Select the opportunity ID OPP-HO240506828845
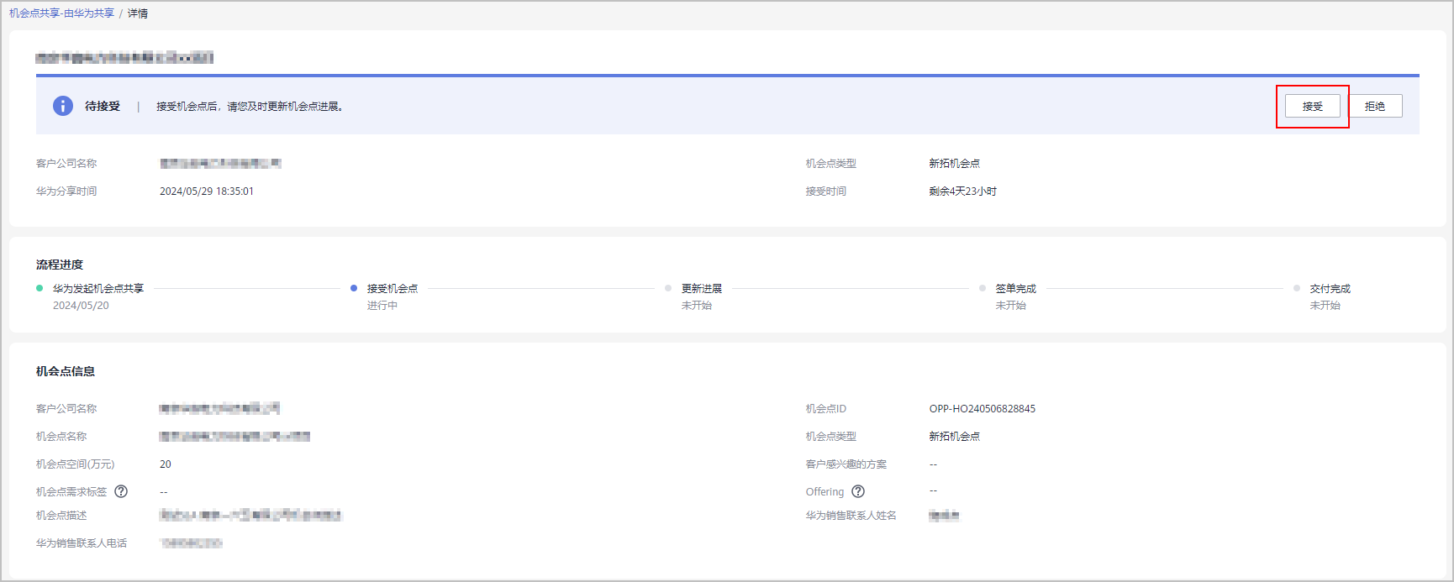The image size is (1454, 582). tap(982, 409)
